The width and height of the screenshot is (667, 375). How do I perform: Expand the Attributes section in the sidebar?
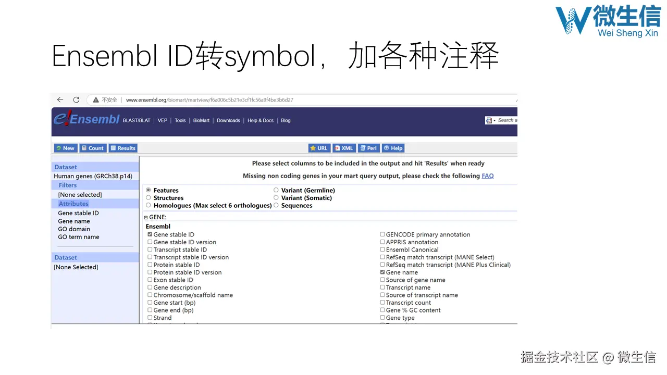pos(73,203)
